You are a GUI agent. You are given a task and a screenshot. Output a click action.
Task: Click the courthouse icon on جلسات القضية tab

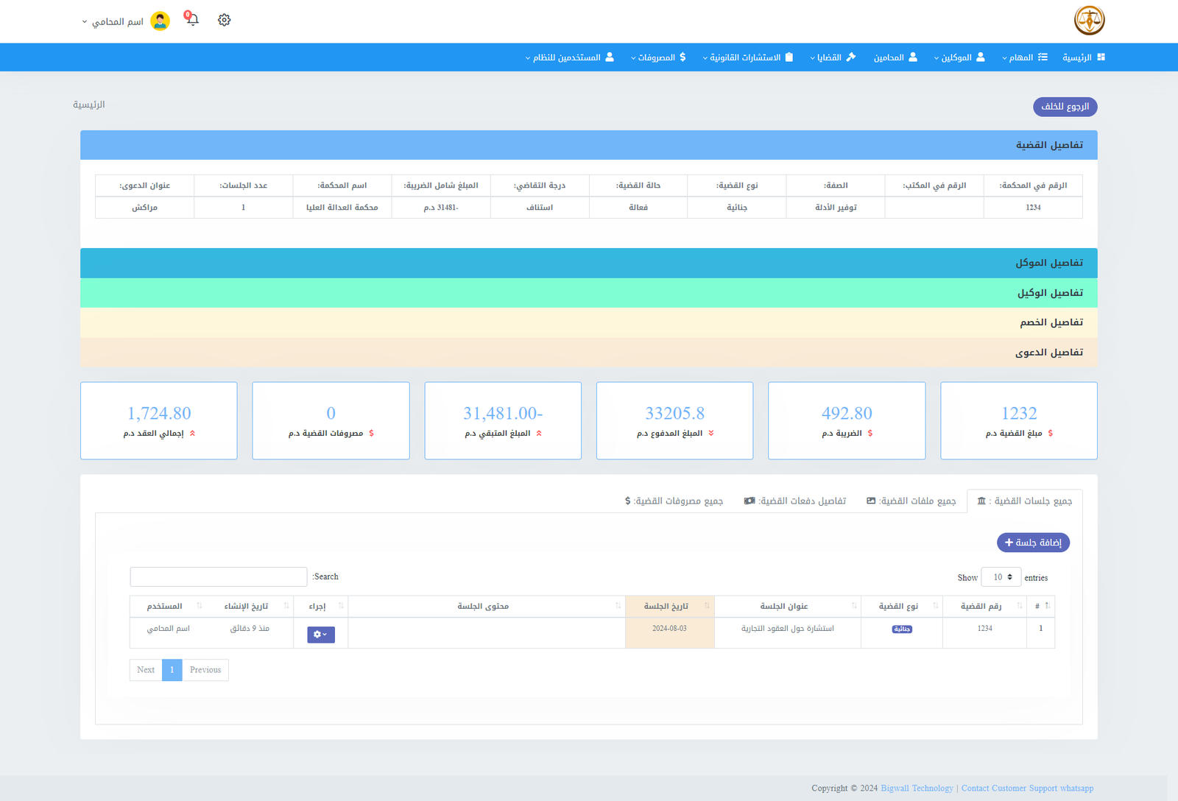[981, 501]
